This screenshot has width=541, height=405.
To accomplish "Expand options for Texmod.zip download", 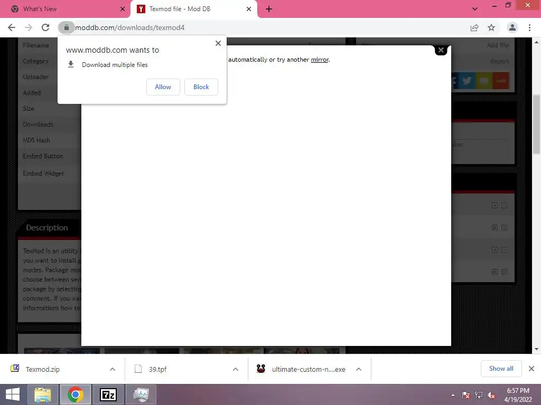I will [x=113, y=369].
